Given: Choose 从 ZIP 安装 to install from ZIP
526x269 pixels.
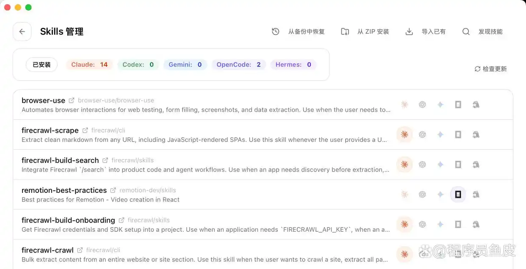Looking at the screenshot, I should tap(365, 32).
